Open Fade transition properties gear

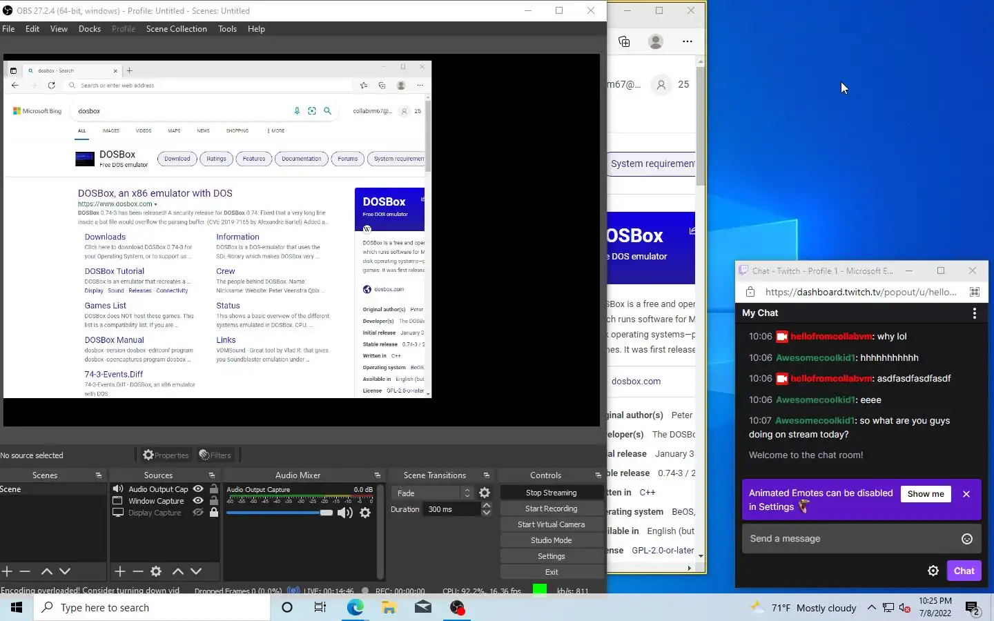[x=485, y=493]
